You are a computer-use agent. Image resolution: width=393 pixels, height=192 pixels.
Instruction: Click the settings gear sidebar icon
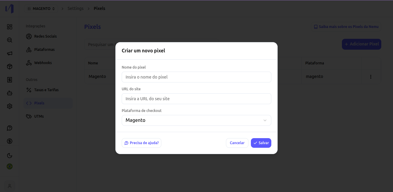10,106
